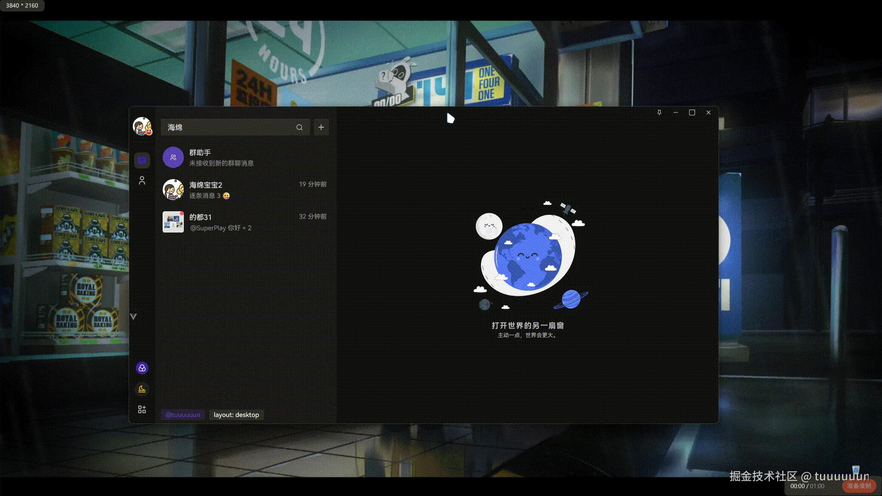Open the search magnifier icon
Viewport: 882px width, 496px height.
pos(299,127)
